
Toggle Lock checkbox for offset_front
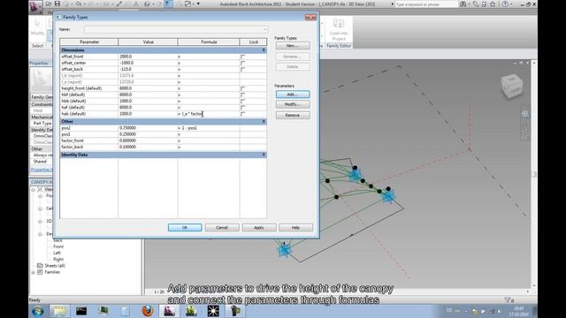(242, 57)
